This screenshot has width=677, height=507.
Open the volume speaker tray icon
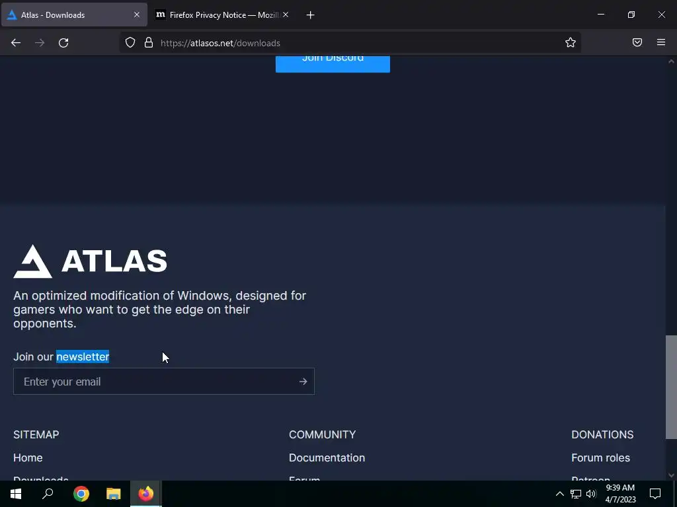pyautogui.click(x=591, y=494)
